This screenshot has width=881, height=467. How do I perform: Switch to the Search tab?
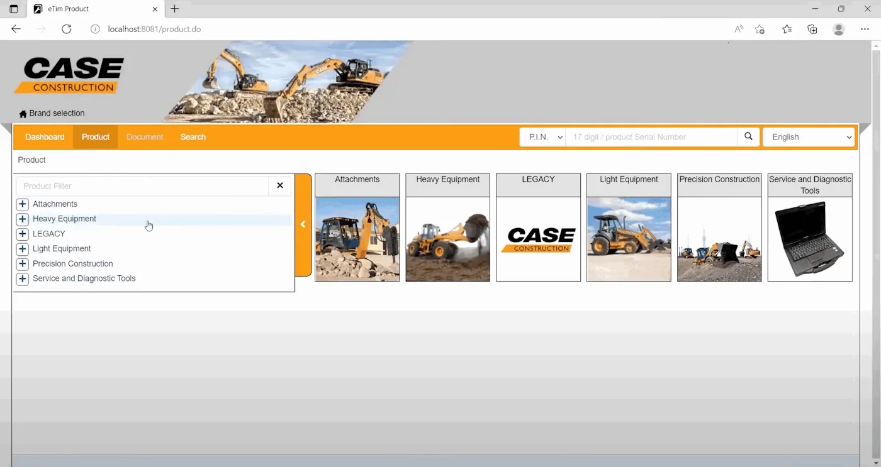pos(193,137)
